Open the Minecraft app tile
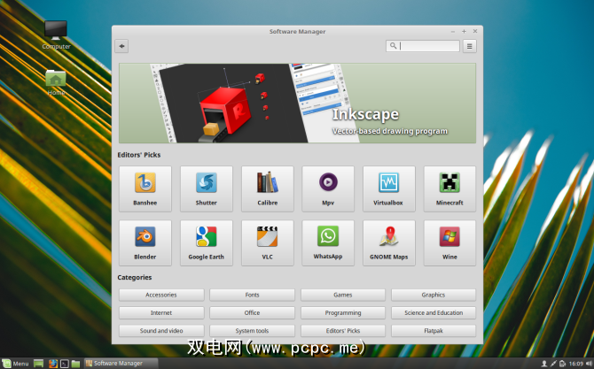This screenshot has height=369, width=594. tap(449, 189)
